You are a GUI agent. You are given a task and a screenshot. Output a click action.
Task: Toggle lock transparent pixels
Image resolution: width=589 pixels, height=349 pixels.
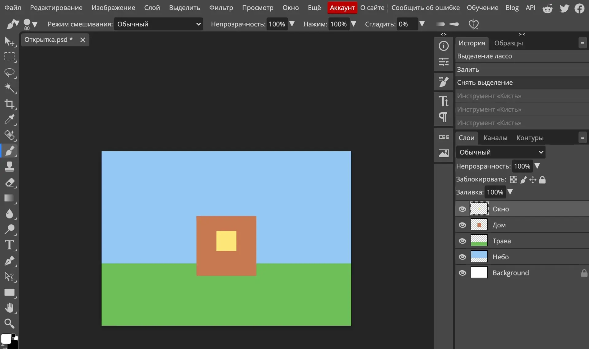click(x=513, y=180)
